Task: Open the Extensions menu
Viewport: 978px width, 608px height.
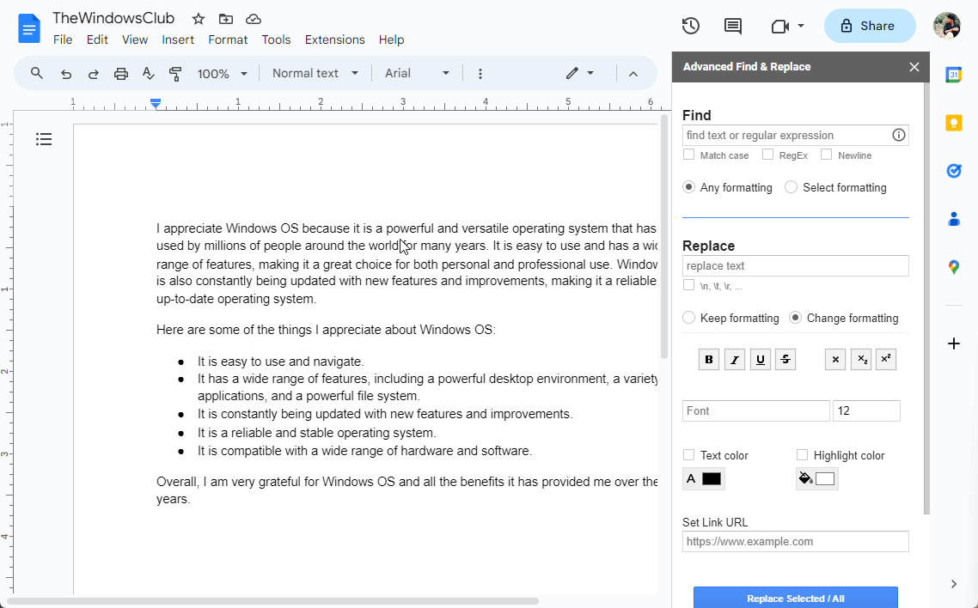Action: point(334,40)
